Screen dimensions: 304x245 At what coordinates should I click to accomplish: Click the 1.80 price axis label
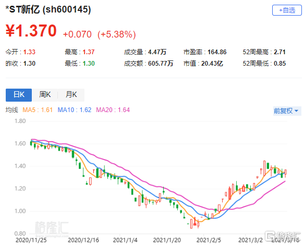[x=20, y=121]
